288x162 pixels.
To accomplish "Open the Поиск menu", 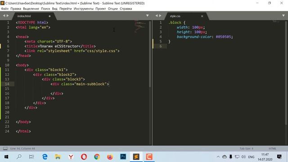I will 45,9.
